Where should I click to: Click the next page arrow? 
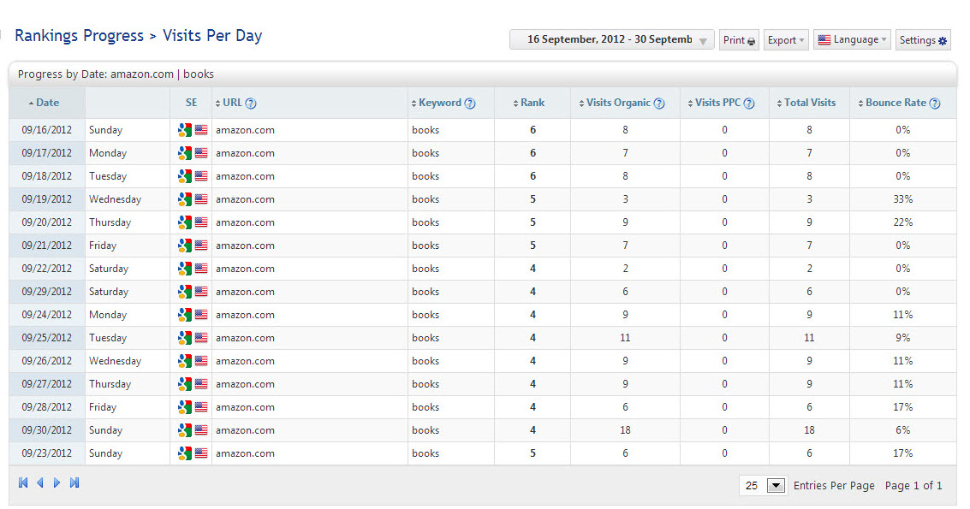click(57, 483)
